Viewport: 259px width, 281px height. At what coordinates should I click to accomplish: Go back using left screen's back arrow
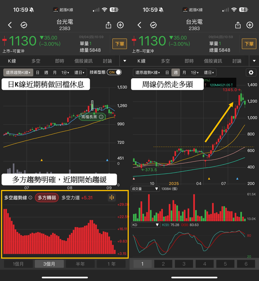coord(10,25)
